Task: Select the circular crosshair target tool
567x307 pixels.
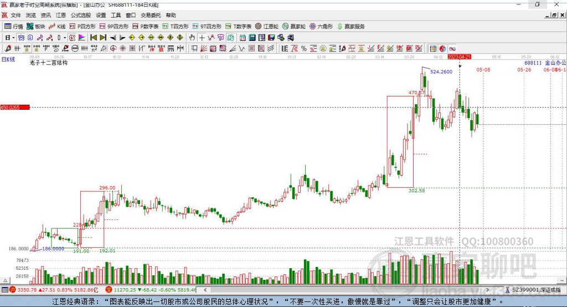Action: (113, 49)
